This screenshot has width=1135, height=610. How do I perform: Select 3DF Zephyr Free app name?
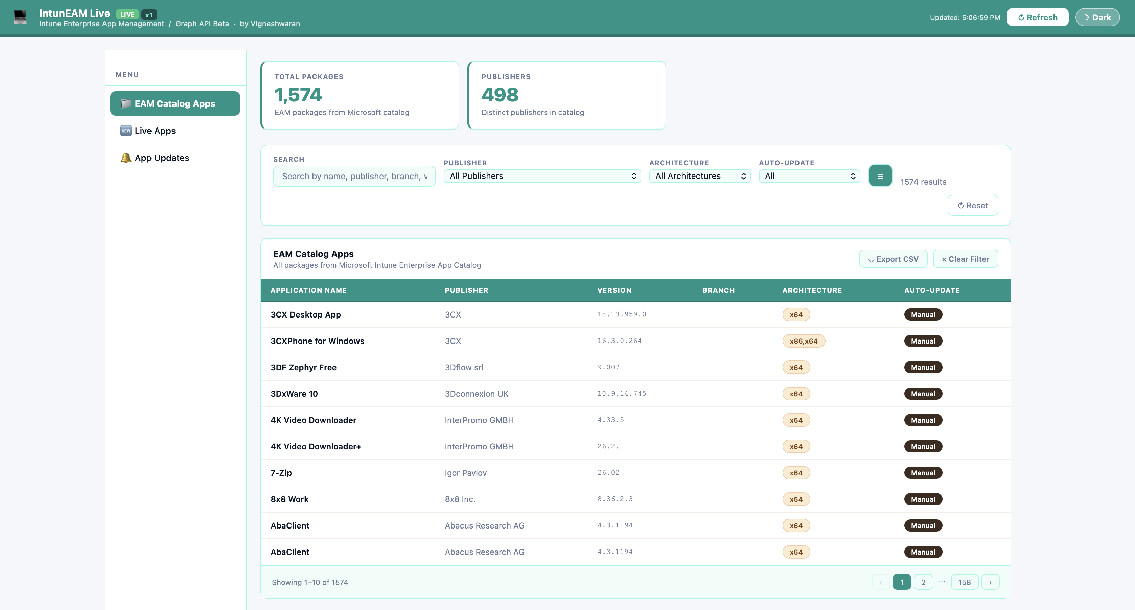tap(303, 367)
